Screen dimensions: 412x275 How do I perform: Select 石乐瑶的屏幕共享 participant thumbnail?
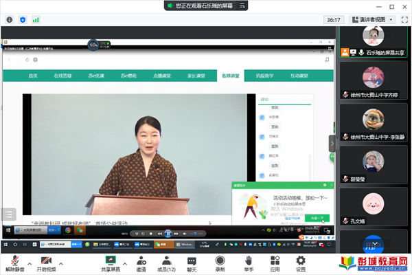[373, 42]
